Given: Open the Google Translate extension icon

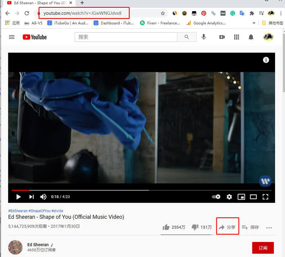Looking at the screenshot, I should click(x=242, y=13).
